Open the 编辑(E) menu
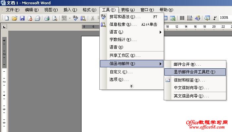 [x=32, y=10]
